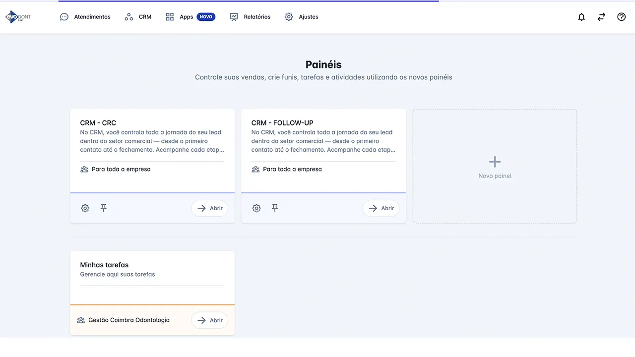Pin the CRM - FOLLOW-UP panel
635x357 pixels.
coord(275,208)
